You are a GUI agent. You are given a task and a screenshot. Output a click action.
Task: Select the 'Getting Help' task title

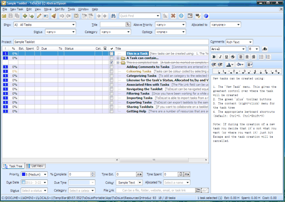click(x=136, y=112)
